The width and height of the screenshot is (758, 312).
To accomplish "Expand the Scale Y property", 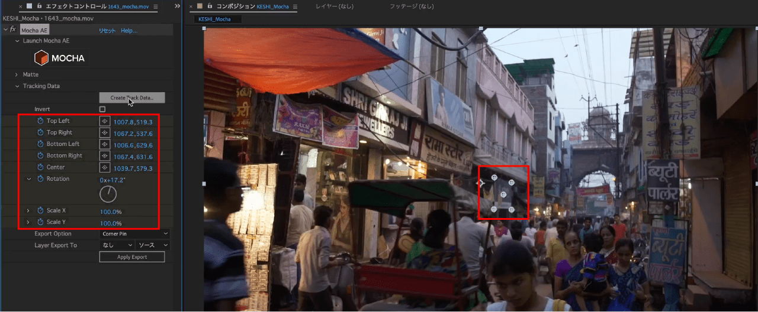I will click(28, 222).
